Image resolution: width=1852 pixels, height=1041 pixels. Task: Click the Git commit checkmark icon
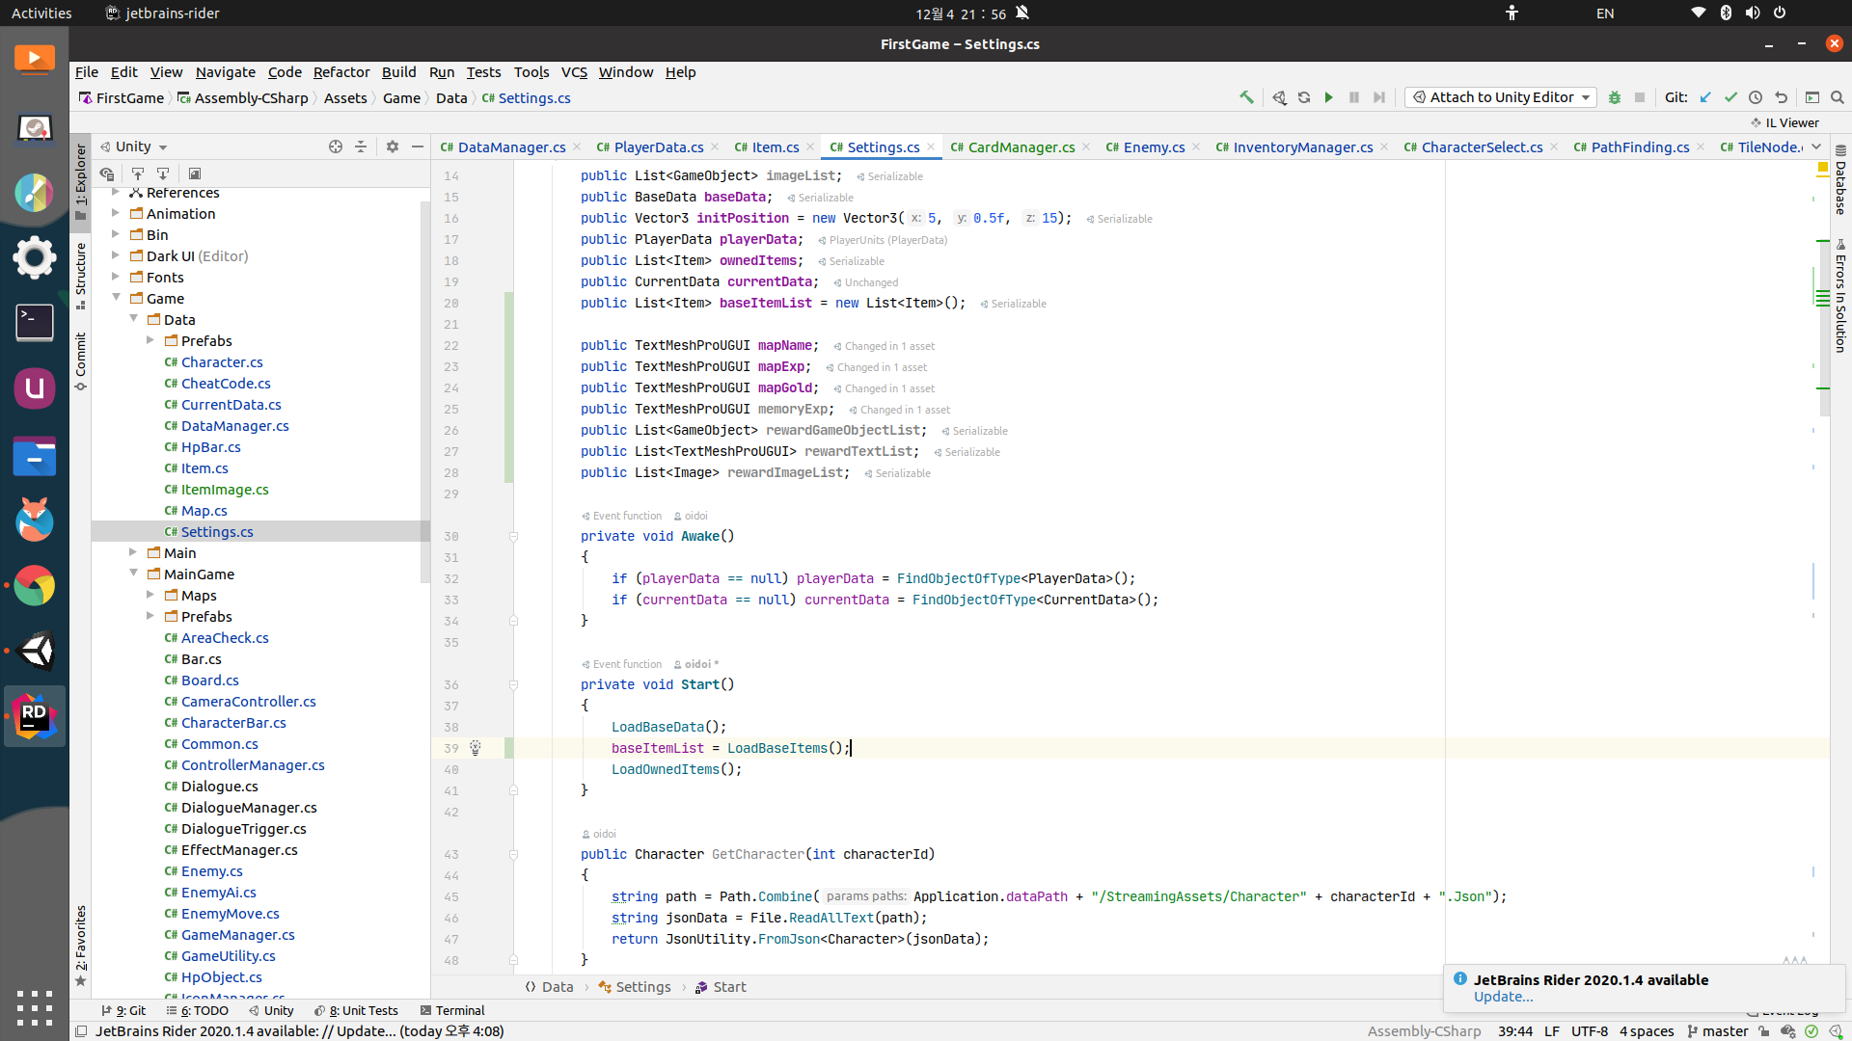coord(1730,97)
